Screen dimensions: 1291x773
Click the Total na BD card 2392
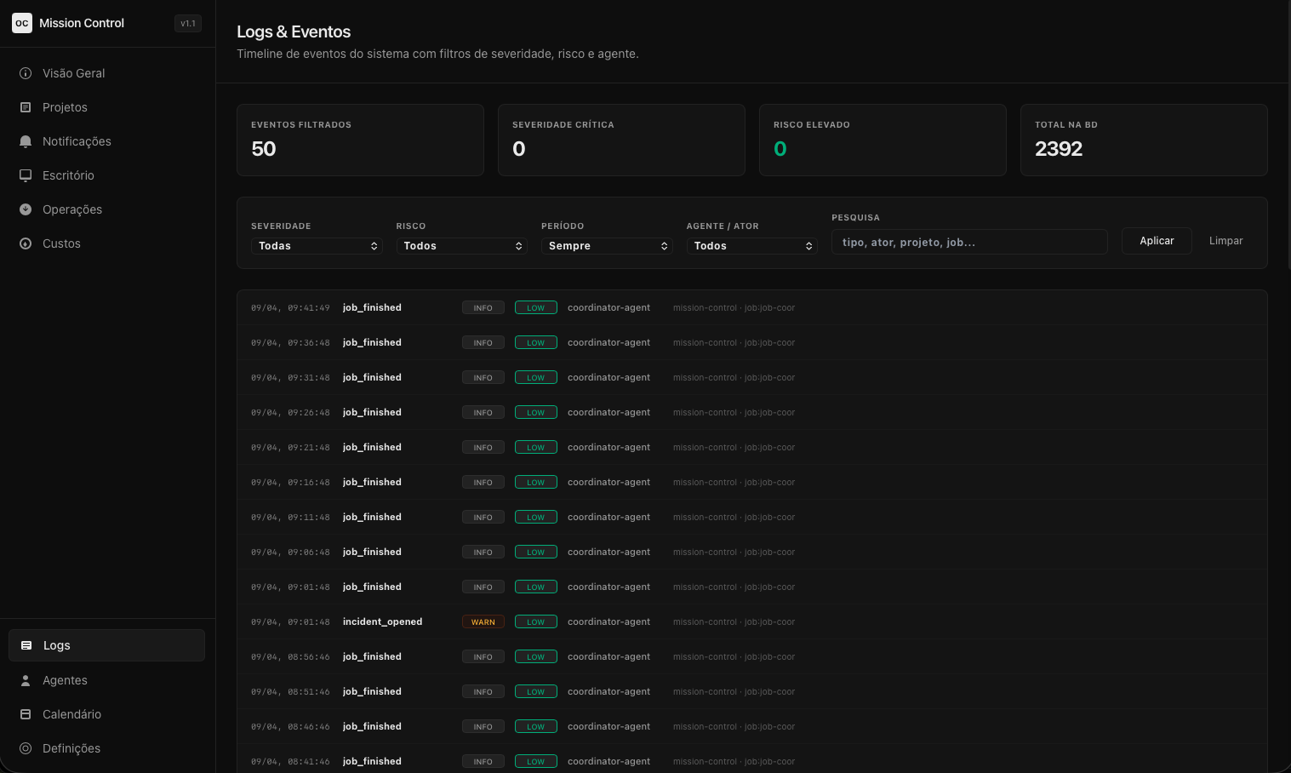1144,140
